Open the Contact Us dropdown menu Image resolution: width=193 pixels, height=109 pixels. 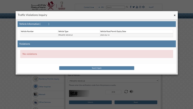click(x=89, y=7)
